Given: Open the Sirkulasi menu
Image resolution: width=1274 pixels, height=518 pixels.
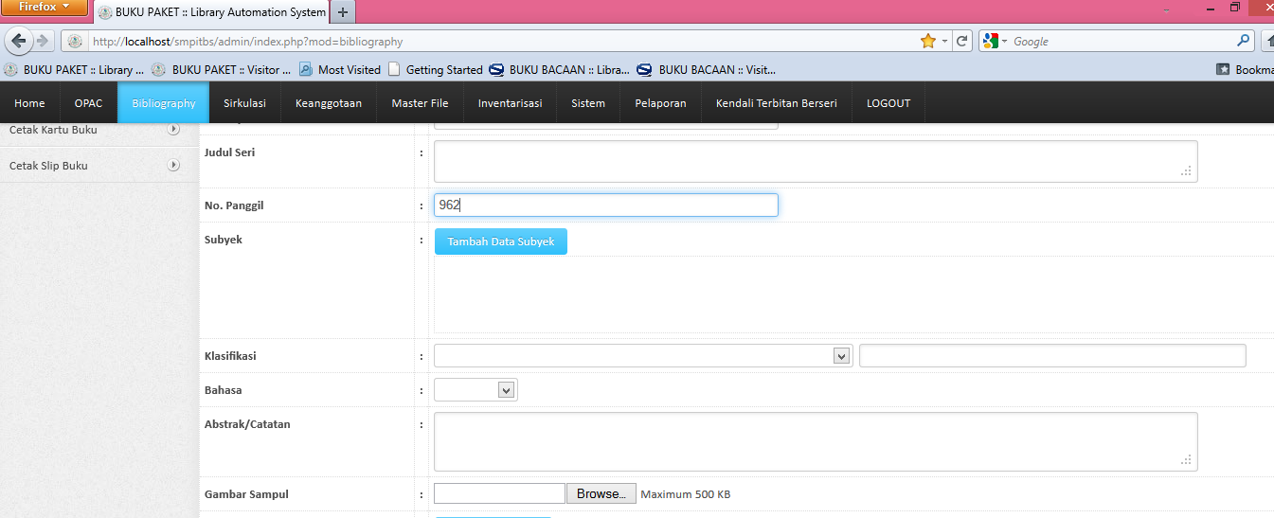Looking at the screenshot, I should click(244, 103).
